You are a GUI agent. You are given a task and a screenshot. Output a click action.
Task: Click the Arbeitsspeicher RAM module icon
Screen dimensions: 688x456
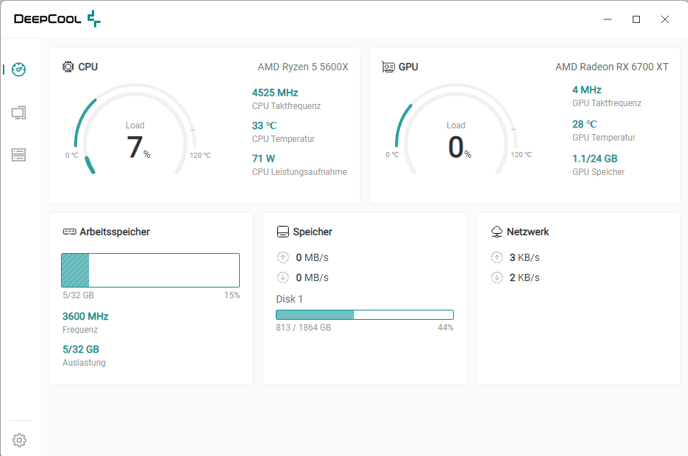(70, 232)
